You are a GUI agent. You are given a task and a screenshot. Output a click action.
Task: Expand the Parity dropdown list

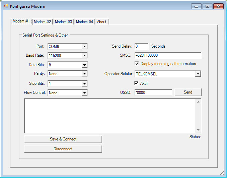point(84,73)
